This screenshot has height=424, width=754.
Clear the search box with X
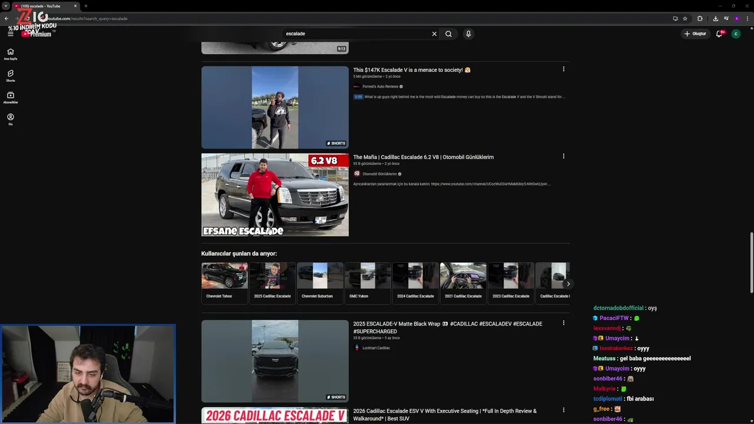point(434,34)
